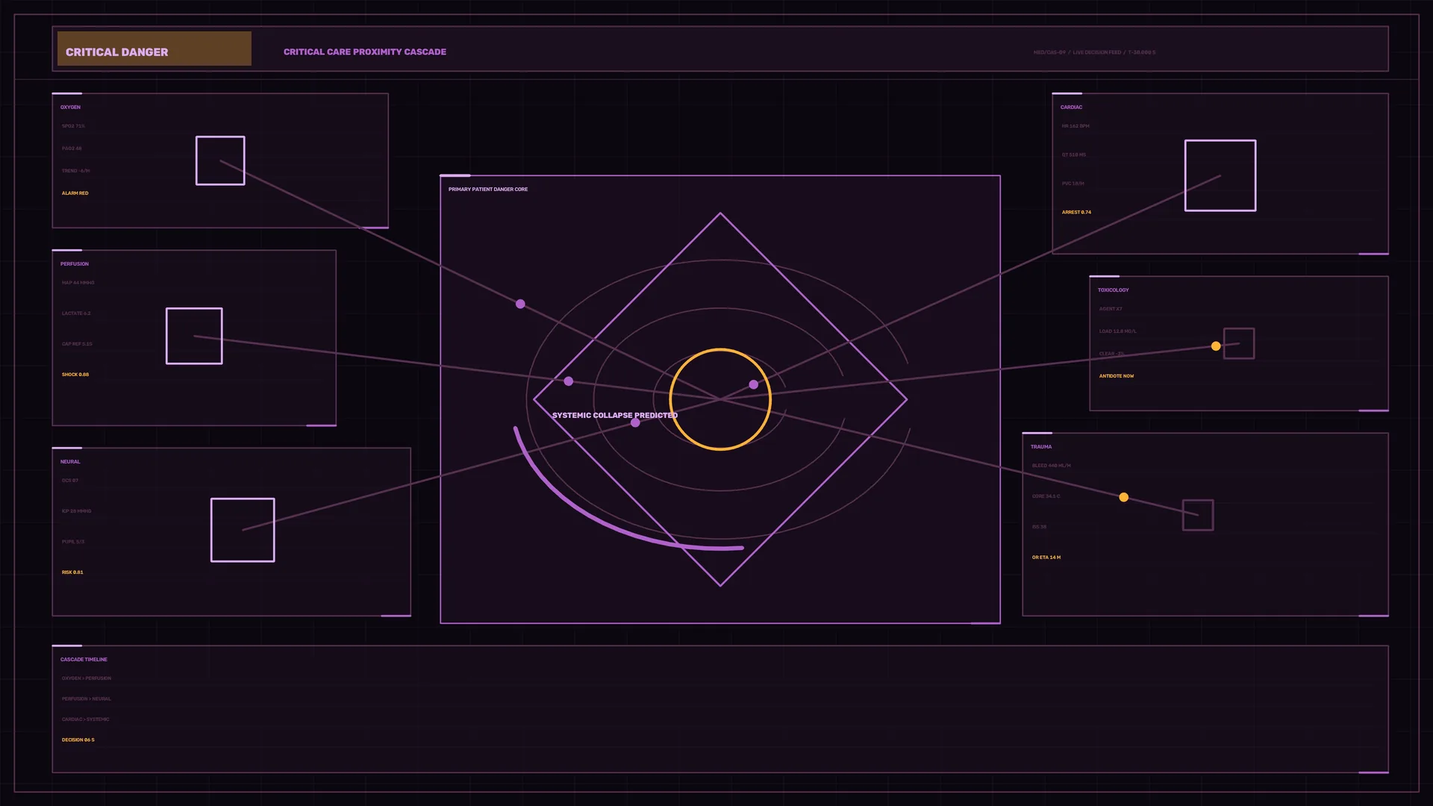The width and height of the screenshot is (1433, 806).
Task: Click the SHOCK 0.88 value
Action: point(75,375)
